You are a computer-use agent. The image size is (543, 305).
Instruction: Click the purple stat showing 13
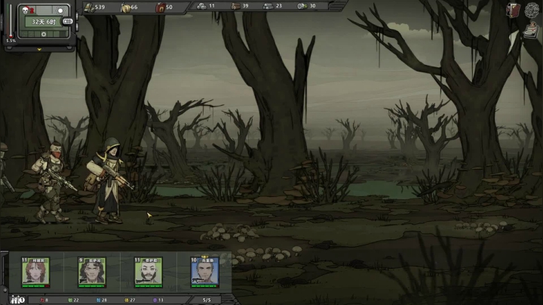click(x=158, y=300)
